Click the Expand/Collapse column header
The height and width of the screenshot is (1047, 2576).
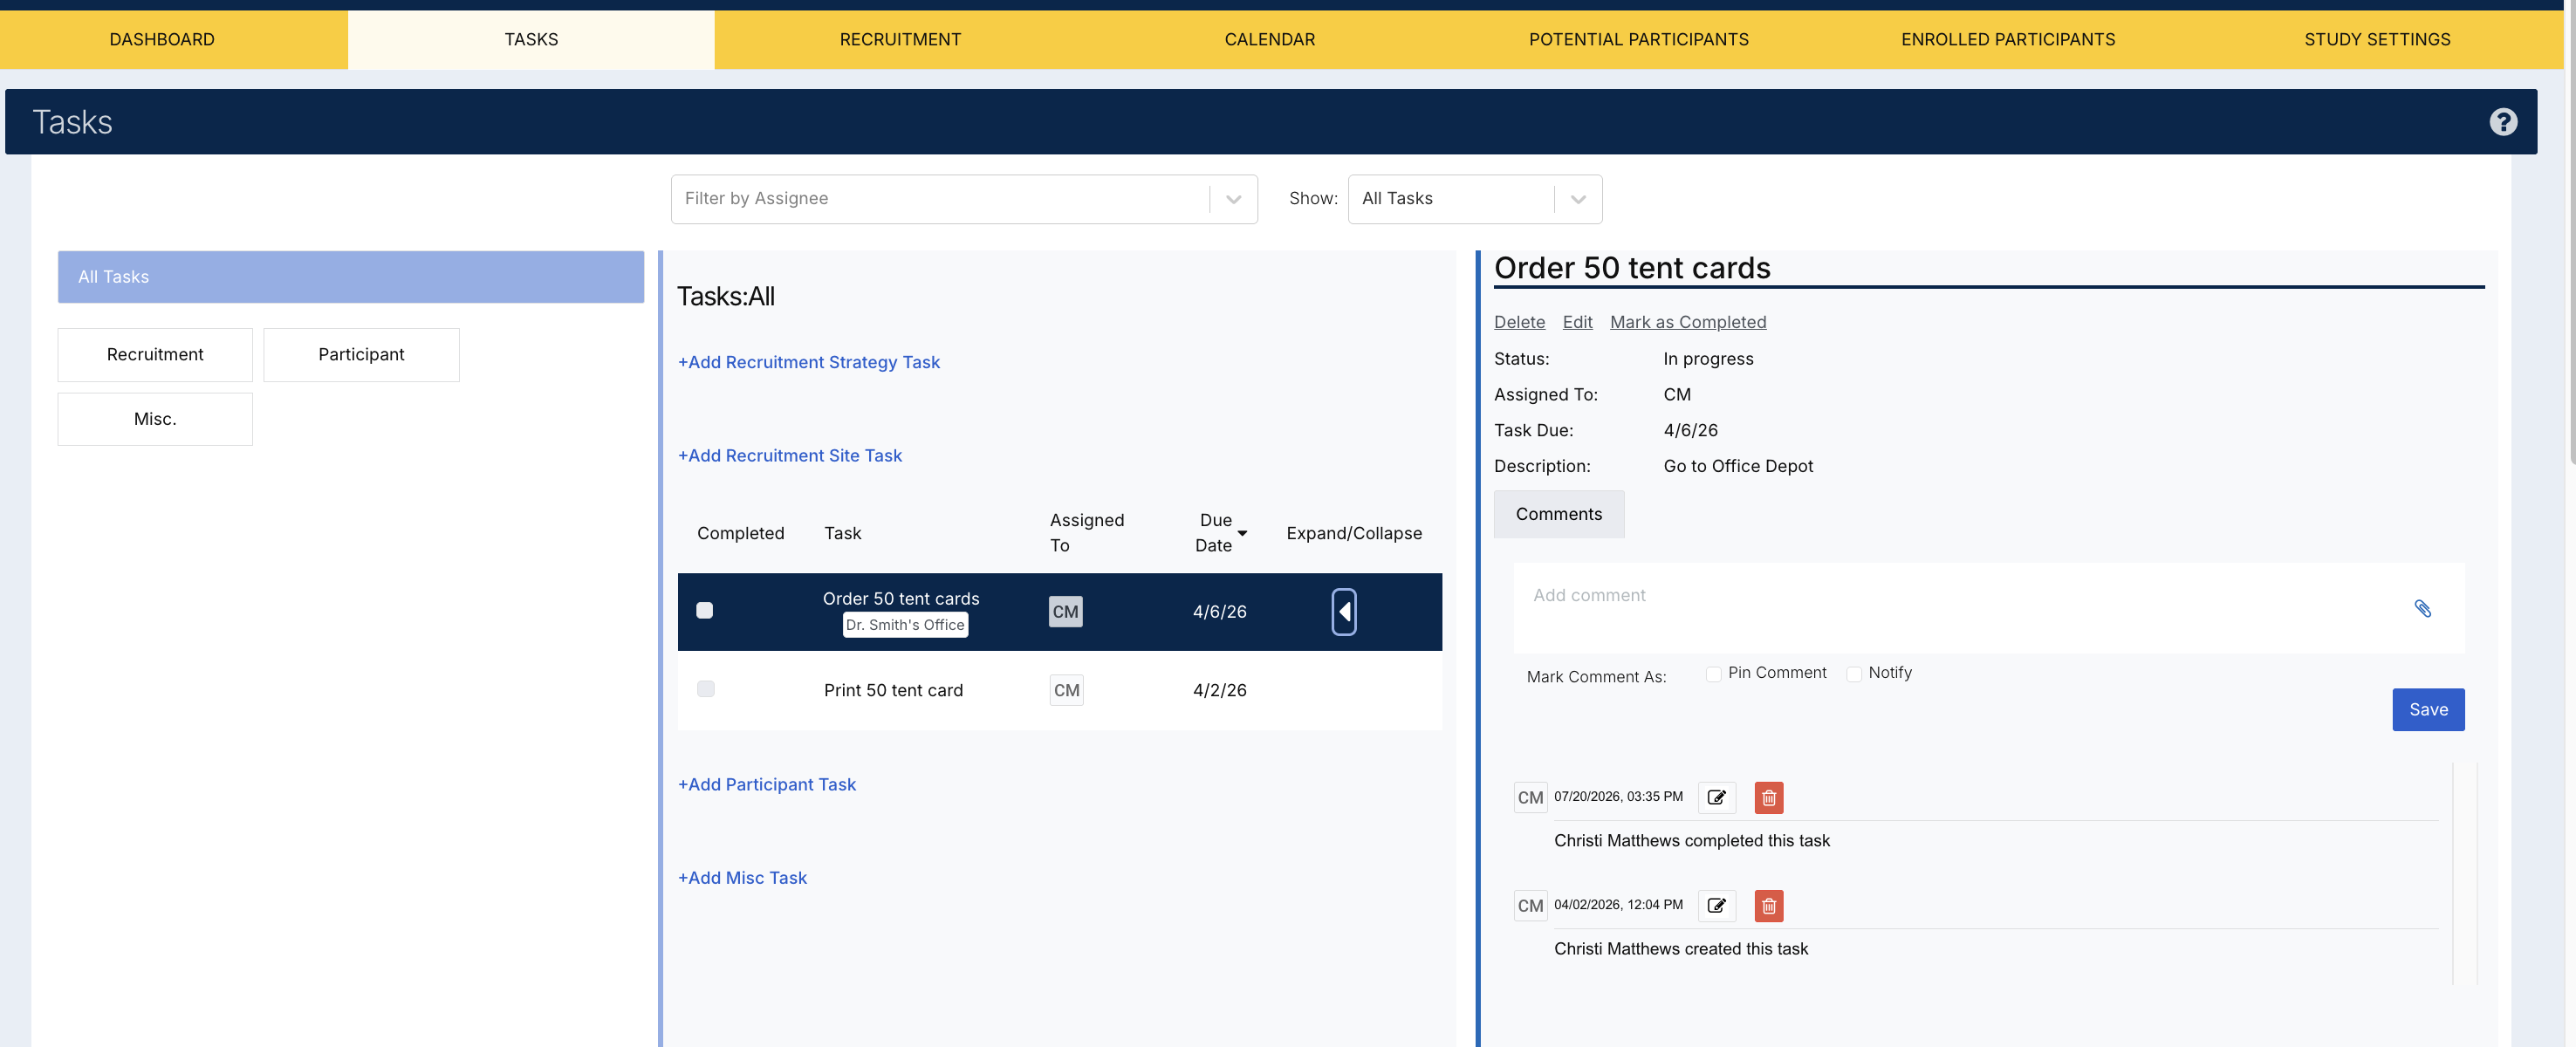tap(1354, 533)
